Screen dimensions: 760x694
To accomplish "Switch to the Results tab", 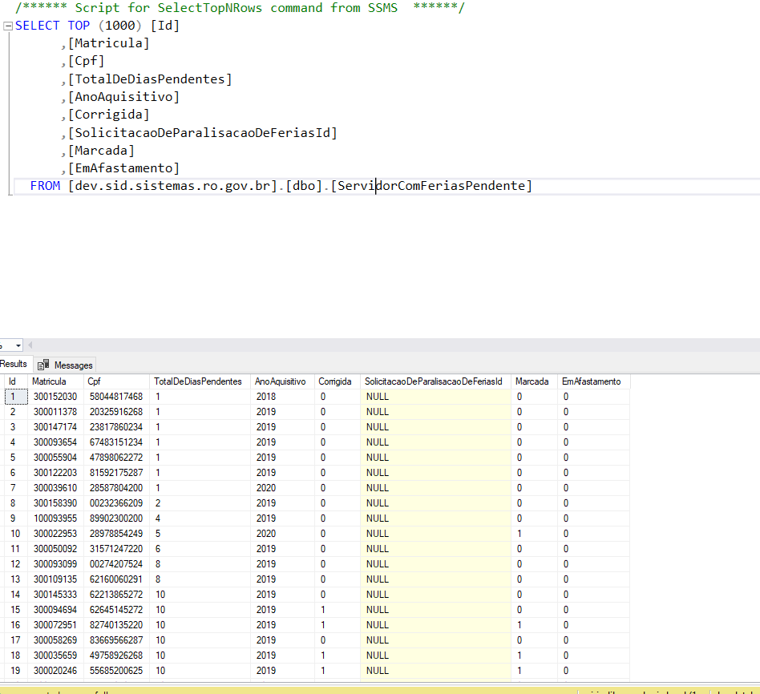I will 14,364.
